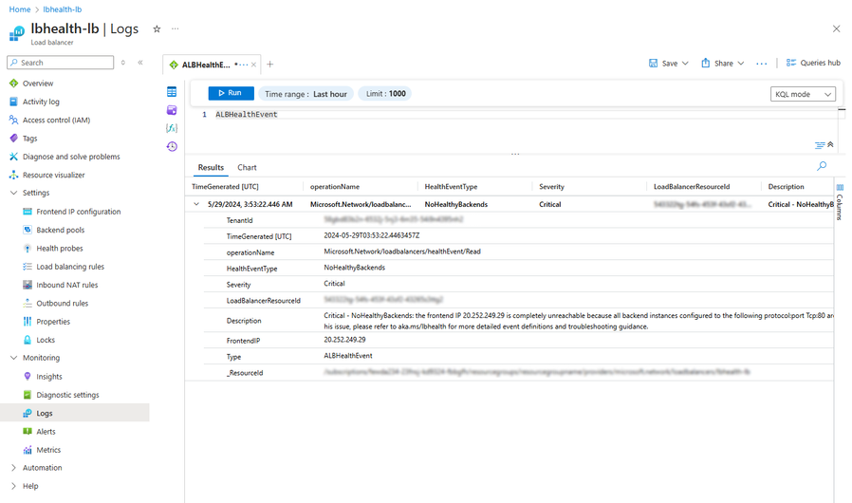Screen dimensions: 852x503
Task: Open the Limit 1000 selector
Action: [386, 94]
